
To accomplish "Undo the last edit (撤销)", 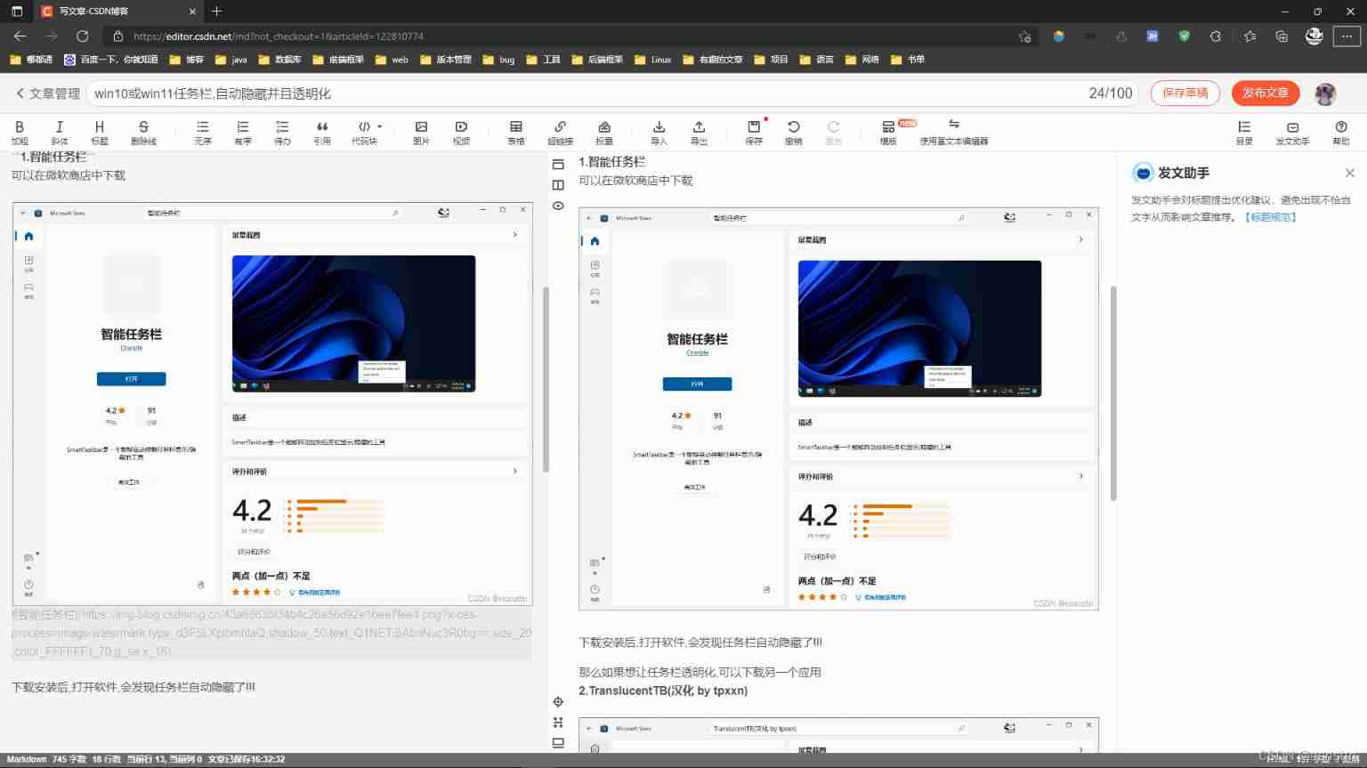I will [x=794, y=132].
